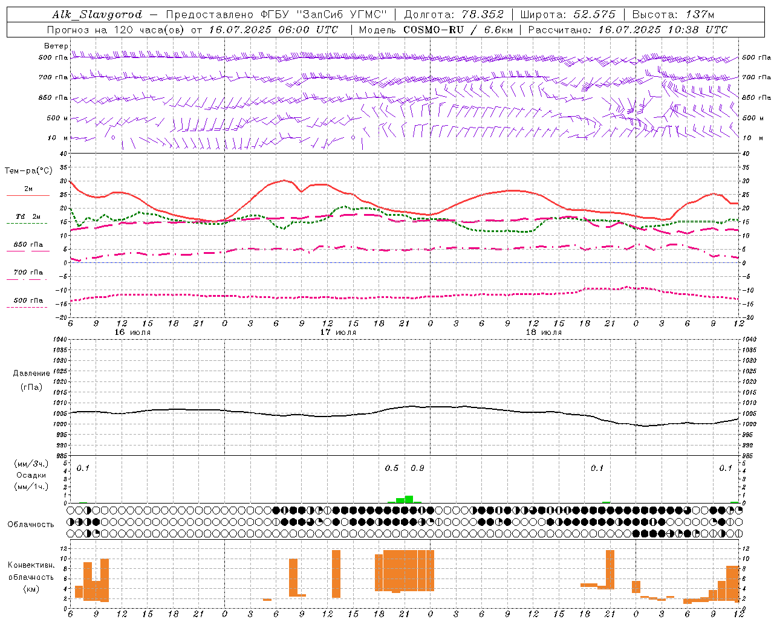This screenshot has height=619, width=774.
Task: Click the 'Рассчитано: 16.07.2025 10:38 UTC' text
Action: pos(628,30)
